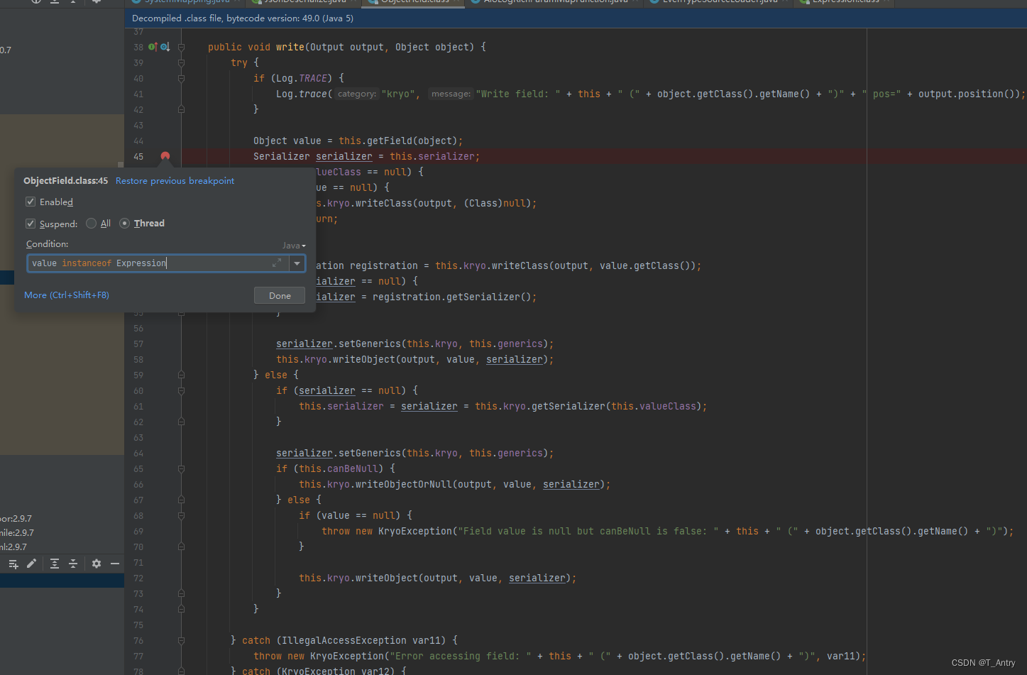Click the add-to-list icon in the left panel toolbar
Screen dimensions: 1027x675
[x=13, y=564]
